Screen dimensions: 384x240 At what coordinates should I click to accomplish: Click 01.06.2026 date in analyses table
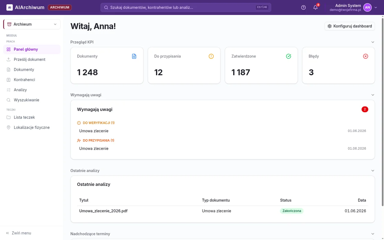click(355, 211)
